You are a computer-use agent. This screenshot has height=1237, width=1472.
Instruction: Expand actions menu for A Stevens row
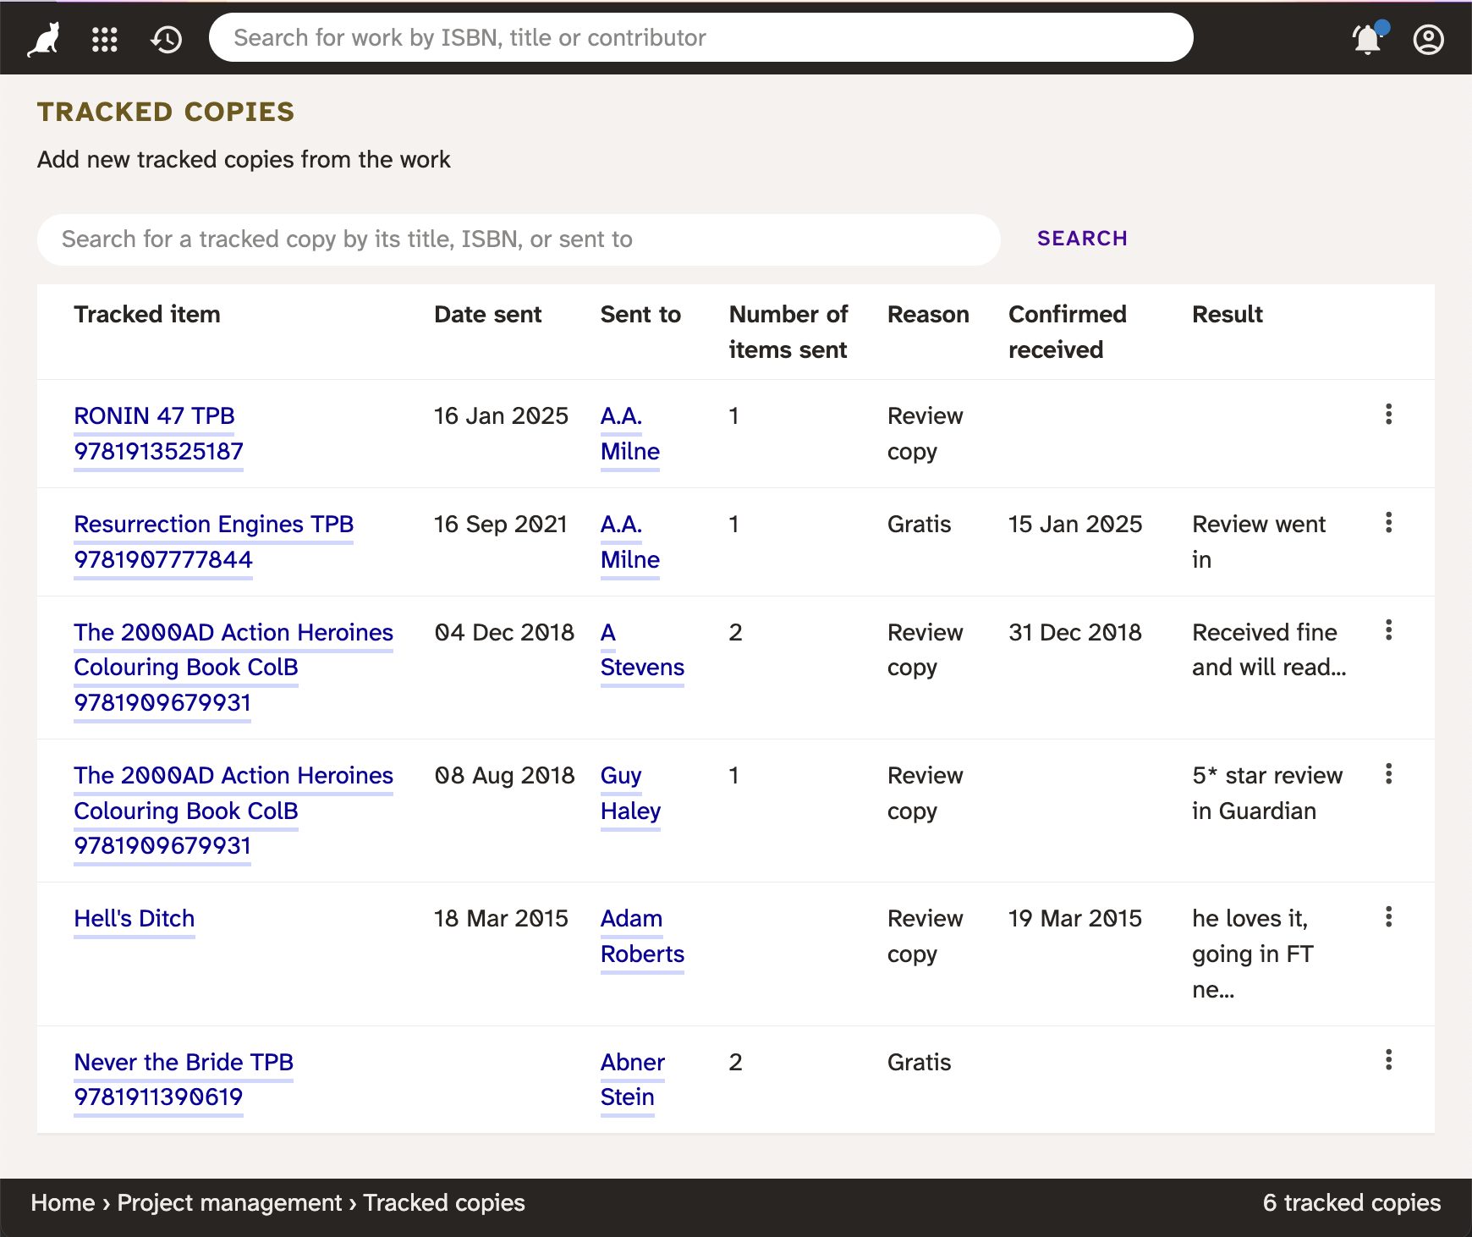1388,629
